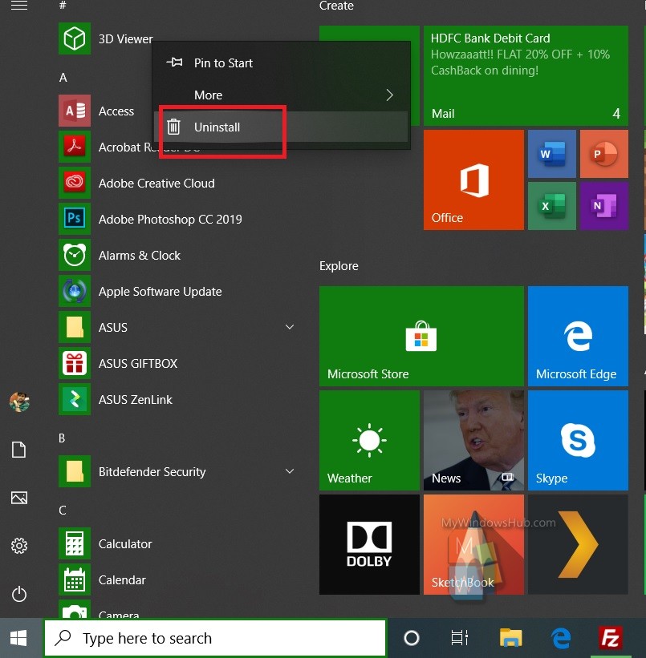The image size is (646, 658).
Task: Open the OneNote tile
Action: [x=604, y=206]
